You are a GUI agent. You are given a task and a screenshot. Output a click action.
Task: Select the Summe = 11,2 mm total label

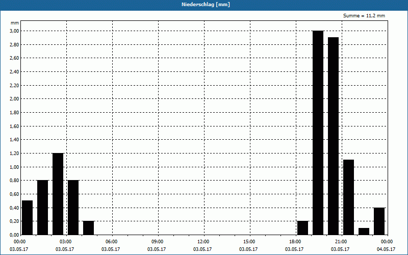click(x=364, y=16)
